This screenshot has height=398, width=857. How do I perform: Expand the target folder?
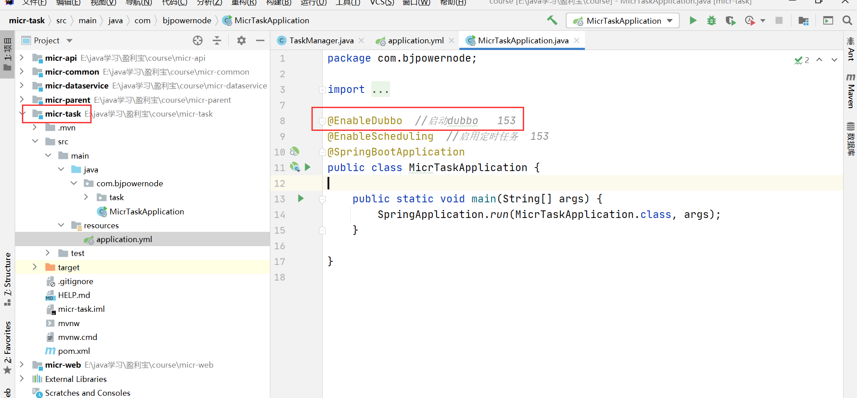click(x=34, y=267)
